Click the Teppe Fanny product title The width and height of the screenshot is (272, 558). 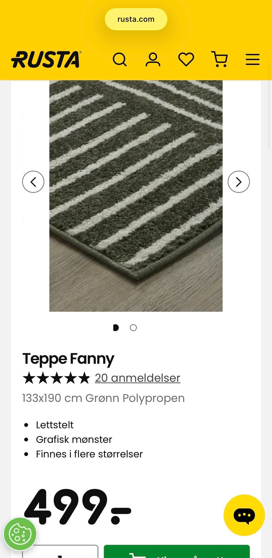[x=68, y=359]
